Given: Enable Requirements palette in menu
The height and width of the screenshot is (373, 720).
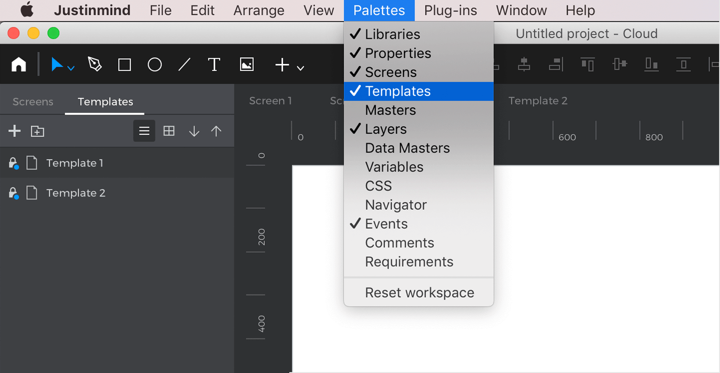Looking at the screenshot, I should [419, 262].
